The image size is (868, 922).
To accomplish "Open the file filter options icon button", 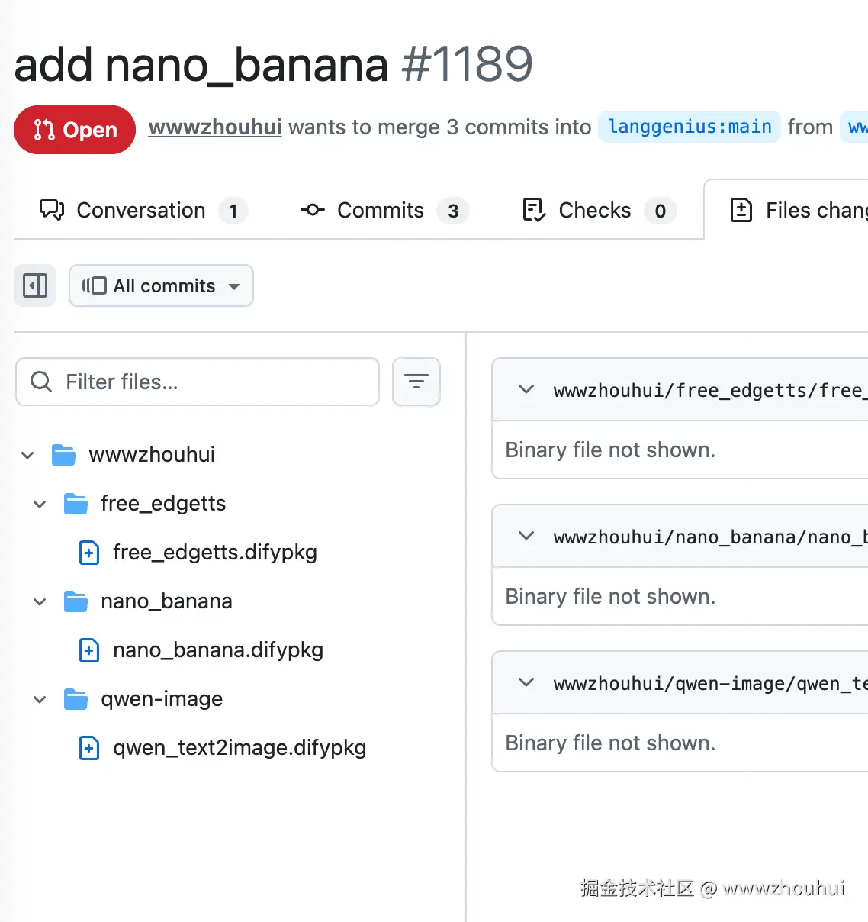I will [416, 382].
